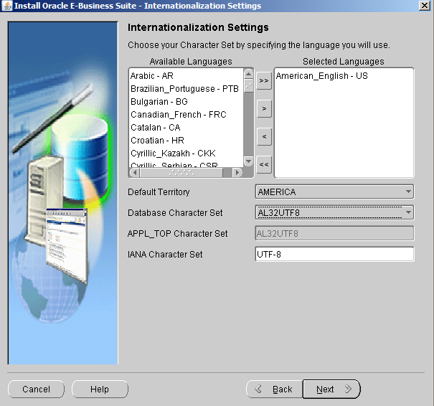Click the move all left (<<) button
Viewport: 434px width, 406px height.
tap(264, 164)
